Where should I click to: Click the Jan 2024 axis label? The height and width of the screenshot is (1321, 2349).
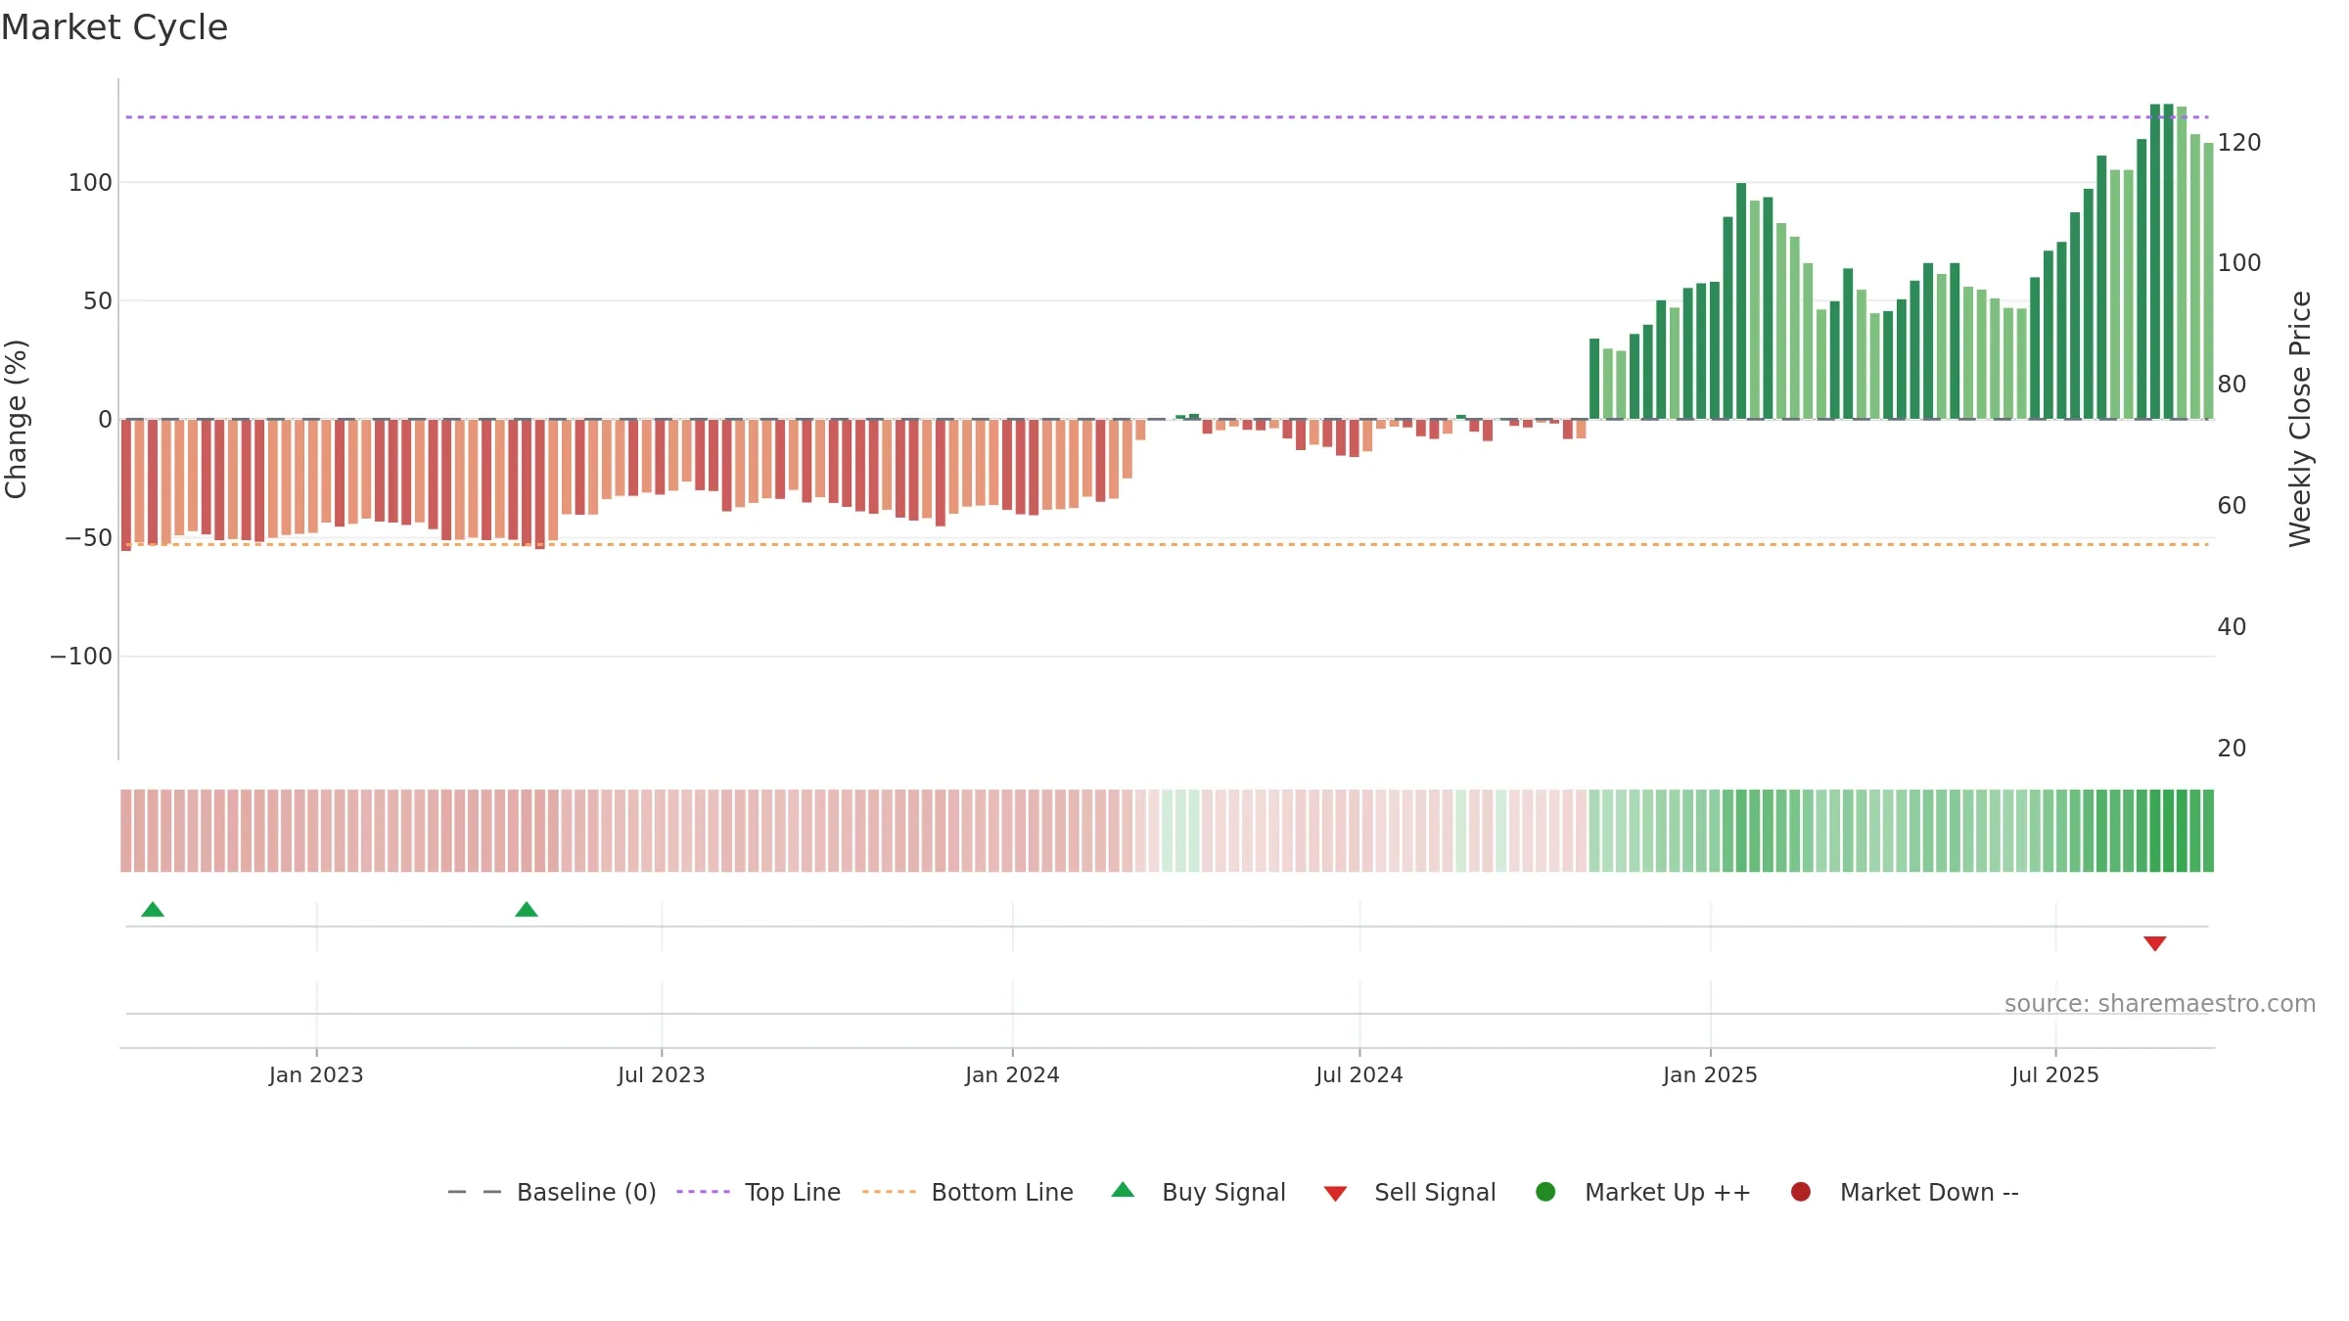pyautogui.click(x=1012, y=1075)
